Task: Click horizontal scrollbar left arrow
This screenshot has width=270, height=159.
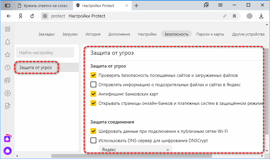Action: (17, 156)
